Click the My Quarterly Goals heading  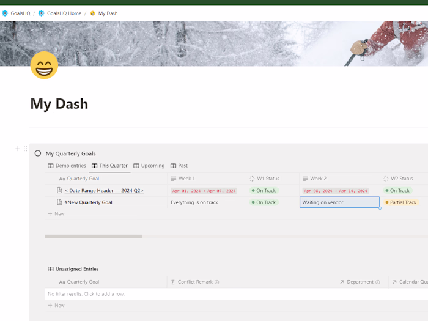point(71,153)
